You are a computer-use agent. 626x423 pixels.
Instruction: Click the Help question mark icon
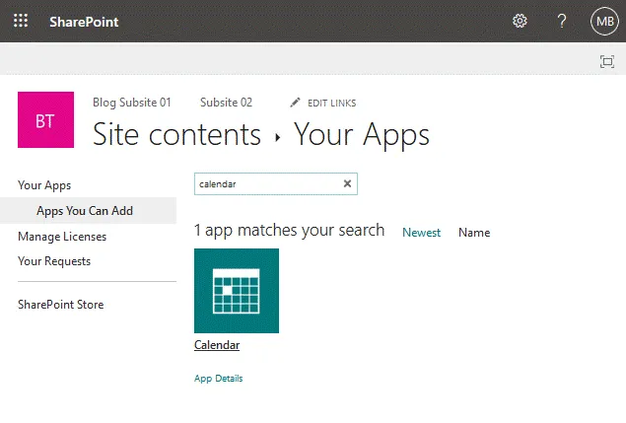(562, 21)
